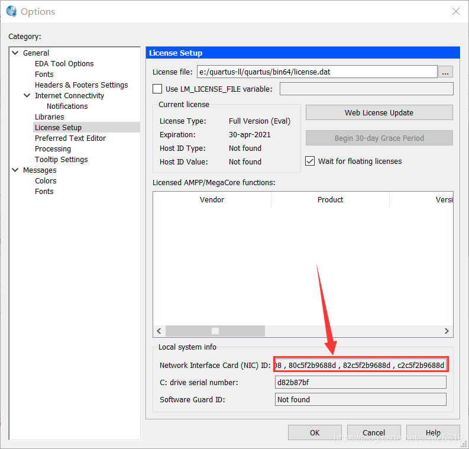Open Colors under Messages
This screenshot has height=449, width=469.
point(46,180)
